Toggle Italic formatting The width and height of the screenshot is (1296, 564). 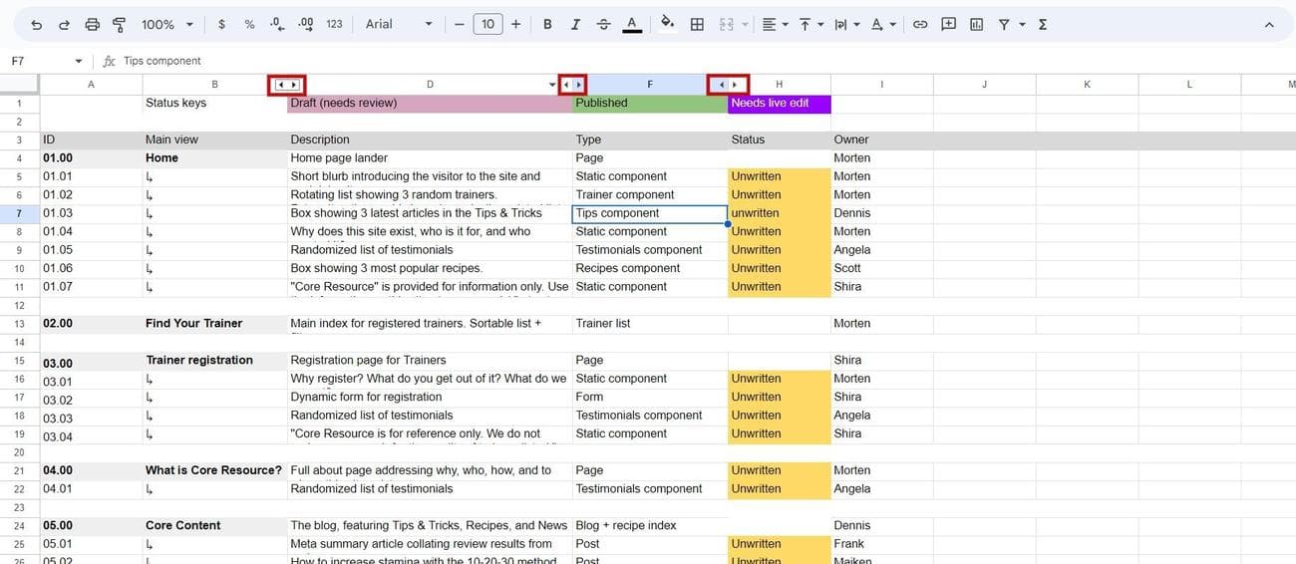(x=575, y=24)
